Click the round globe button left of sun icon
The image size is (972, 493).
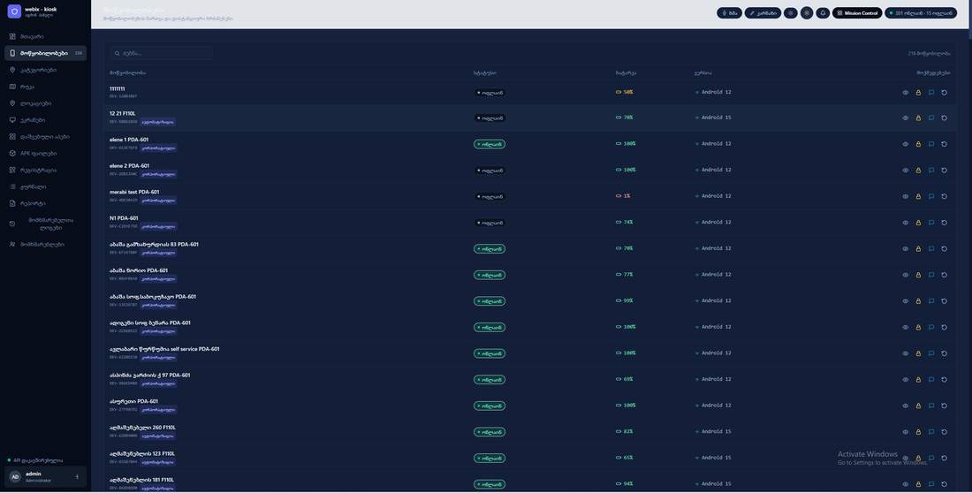point(790,13)
